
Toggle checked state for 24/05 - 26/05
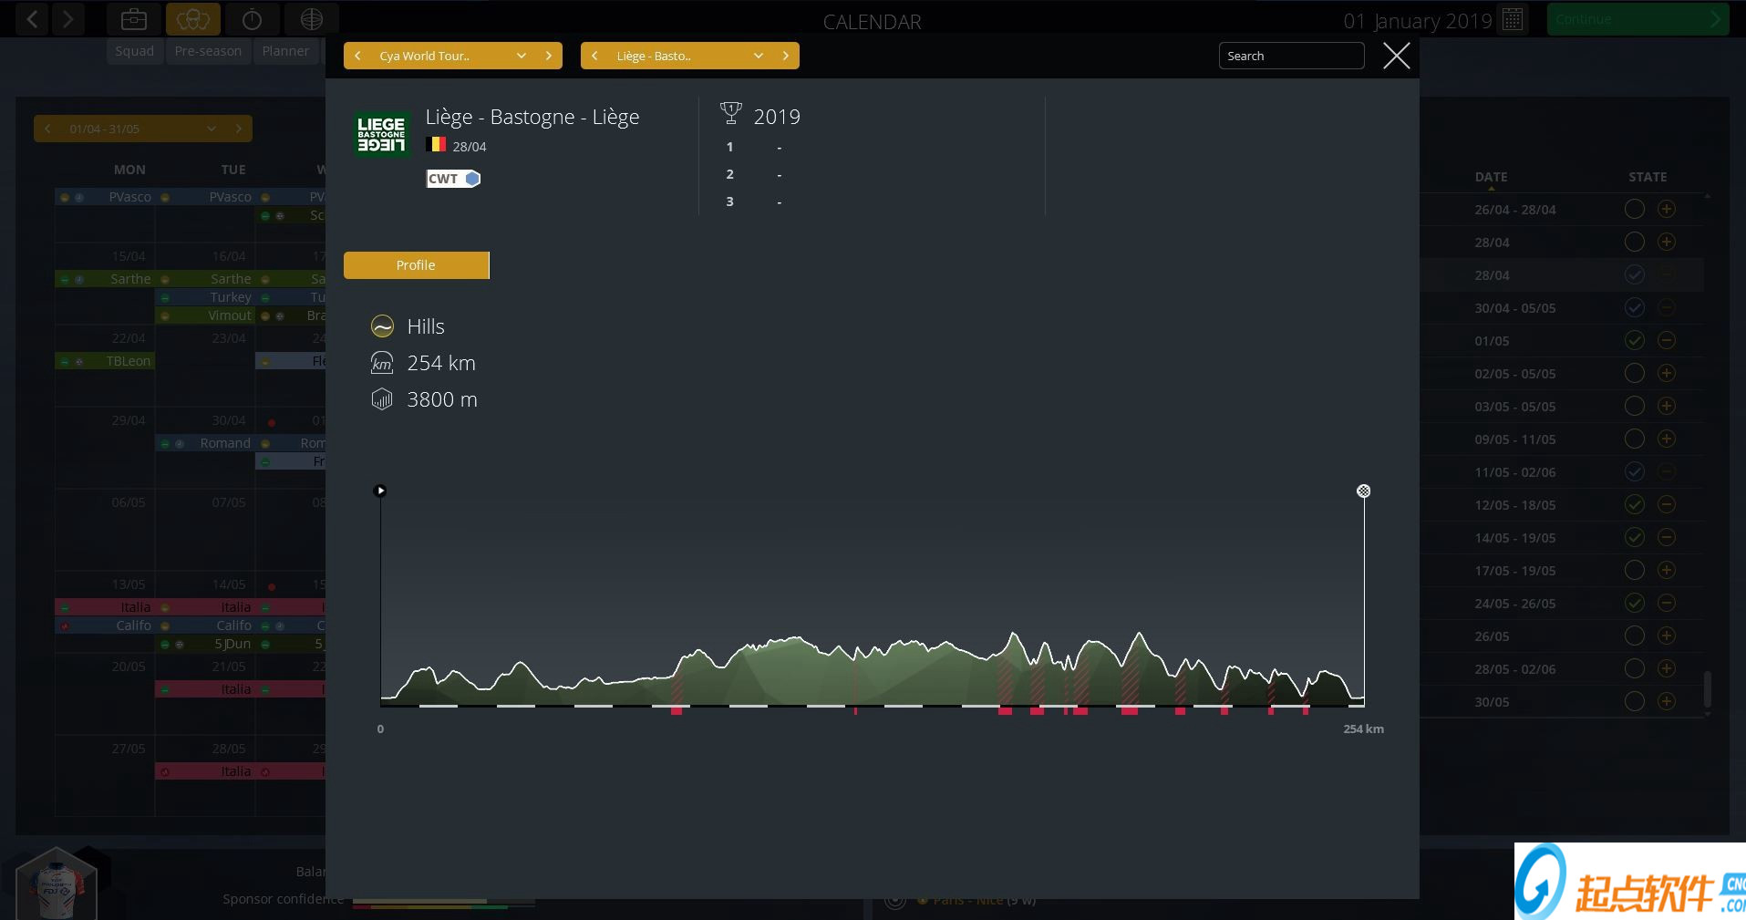point(1635,603)
